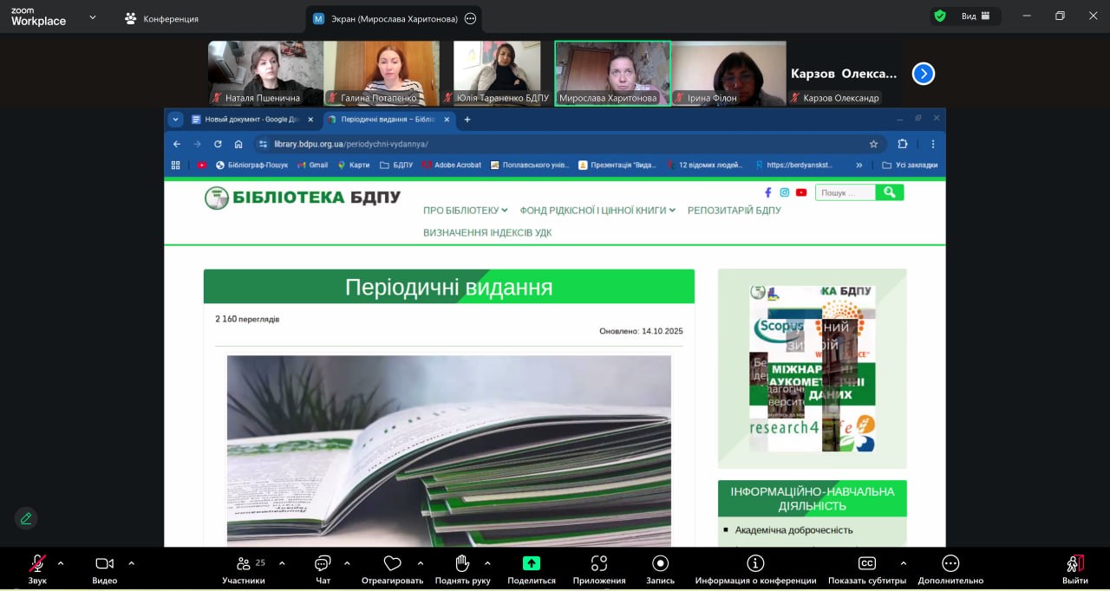This screenshot has width=1110, height=591.
Task: Click the Raise Hand icon
Action: 462,563
